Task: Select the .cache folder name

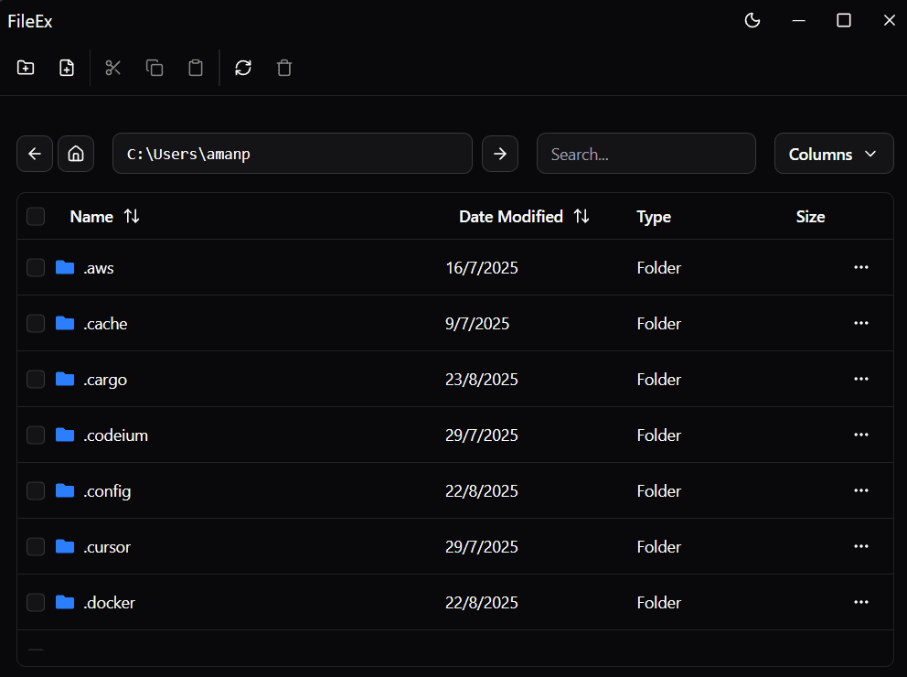Action: (105, 324)
